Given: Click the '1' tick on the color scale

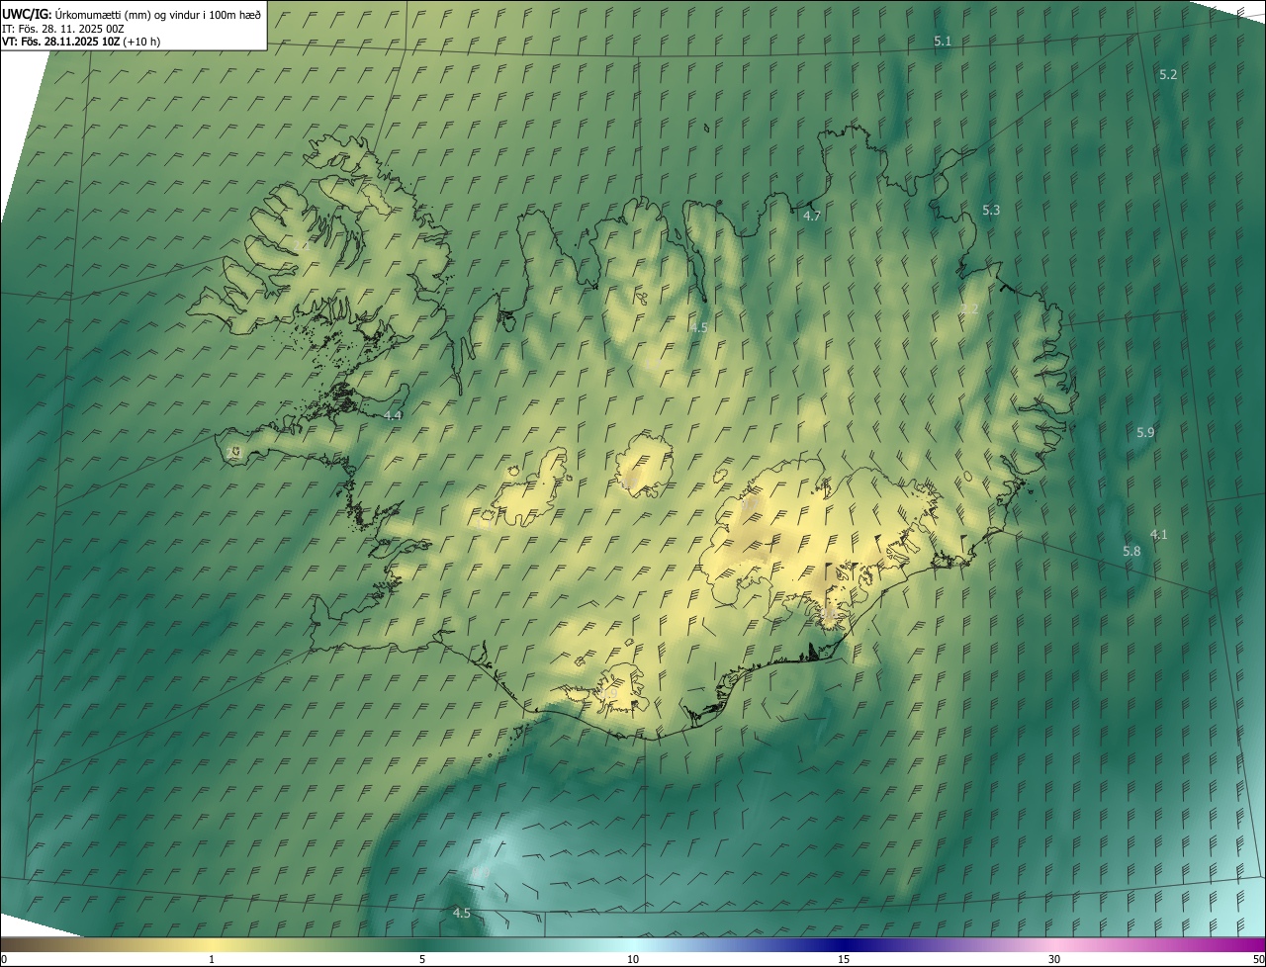Looking at the screenshot, I should coord(212,959).
